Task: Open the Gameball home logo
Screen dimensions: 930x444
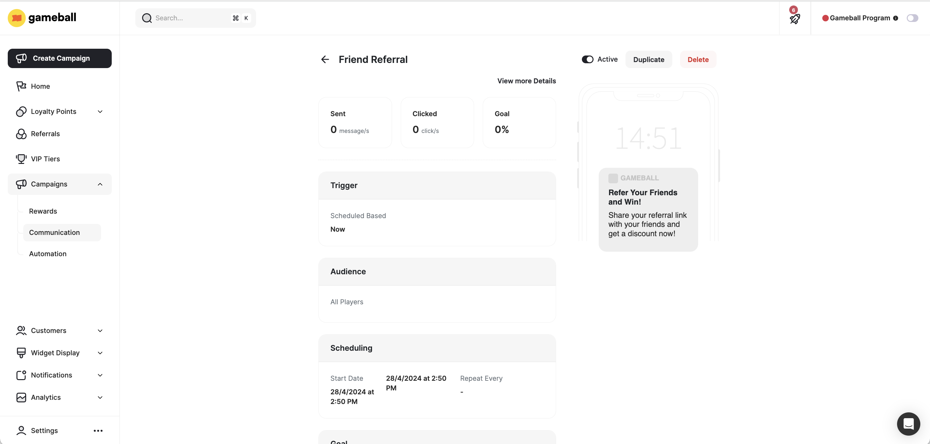Action: (42, 18)
